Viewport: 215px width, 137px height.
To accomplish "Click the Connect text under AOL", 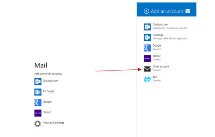I will [157, 80].
